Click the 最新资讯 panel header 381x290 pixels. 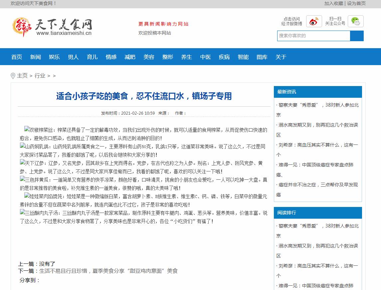(x=318, y=92)
